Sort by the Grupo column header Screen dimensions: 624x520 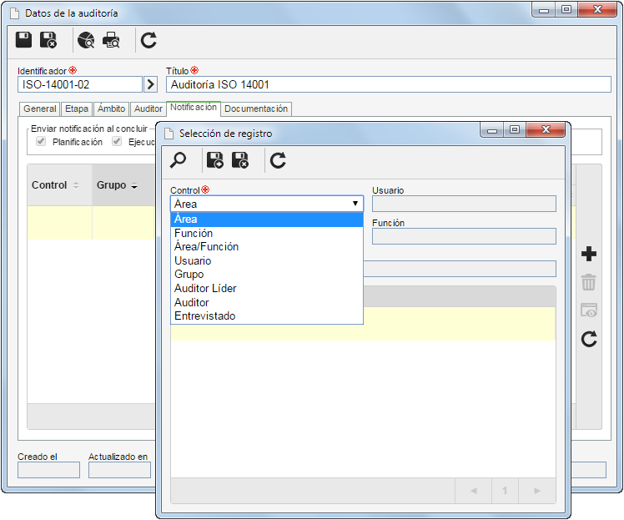pyautogui.click(x=123, y=185)
